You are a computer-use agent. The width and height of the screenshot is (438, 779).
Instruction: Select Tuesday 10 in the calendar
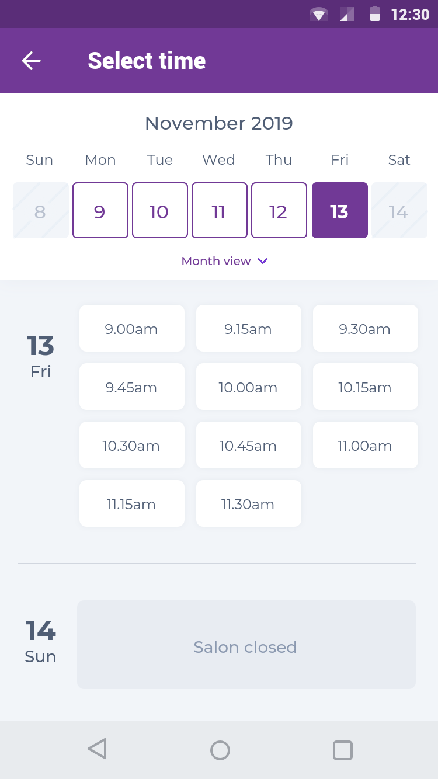coord(160,210)
